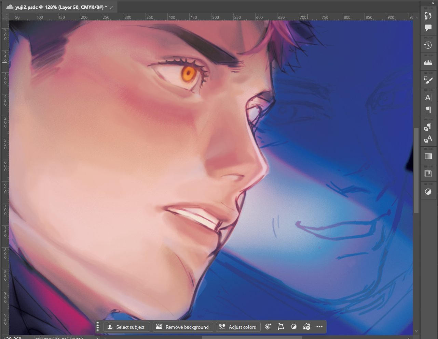
Task: Open the Comments panel
Action: [x=428, y=28]
